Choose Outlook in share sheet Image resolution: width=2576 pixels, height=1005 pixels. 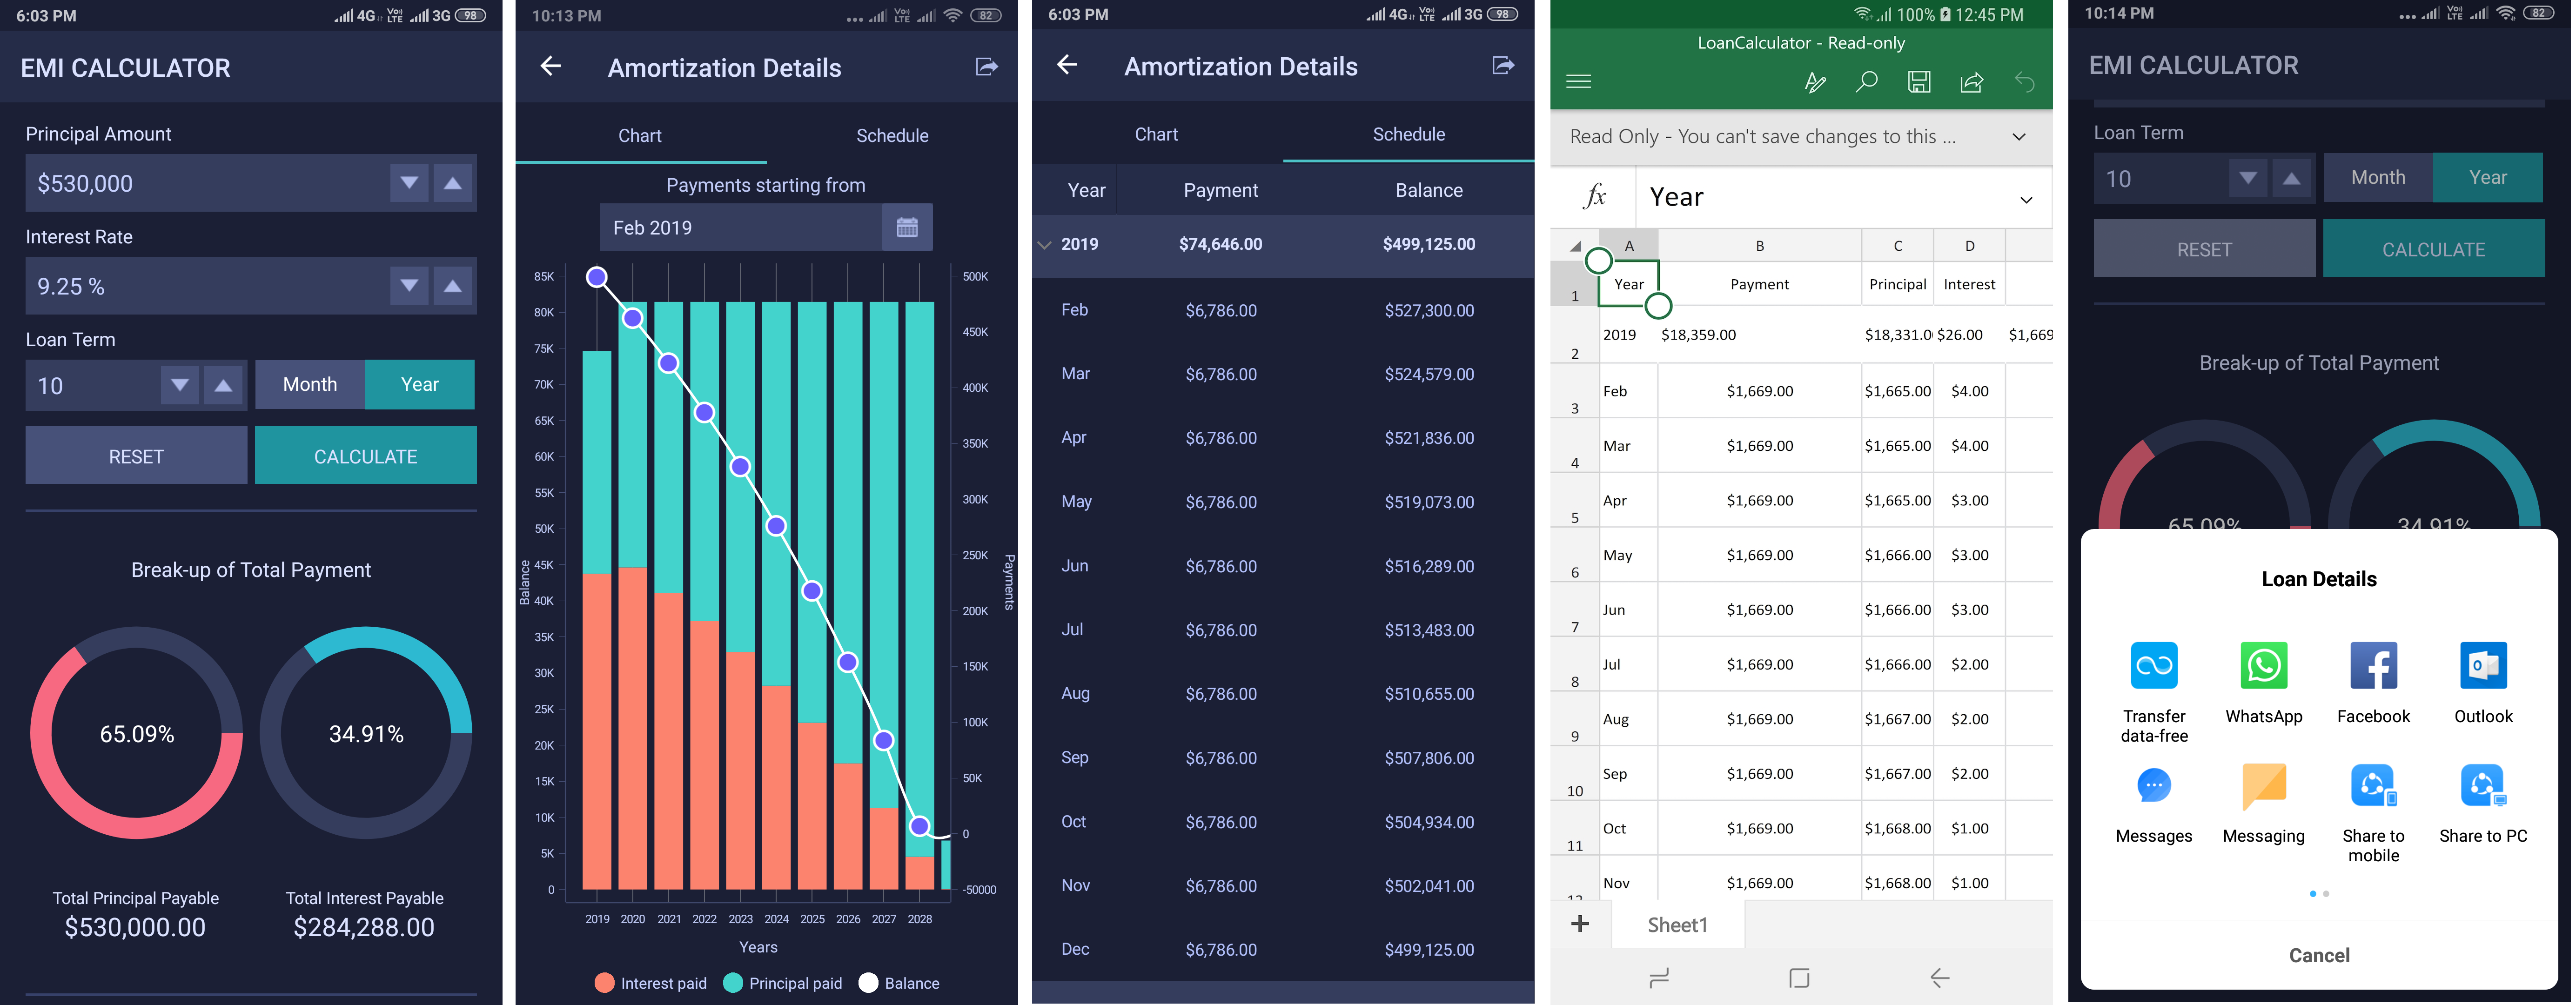click(2483, 666)
